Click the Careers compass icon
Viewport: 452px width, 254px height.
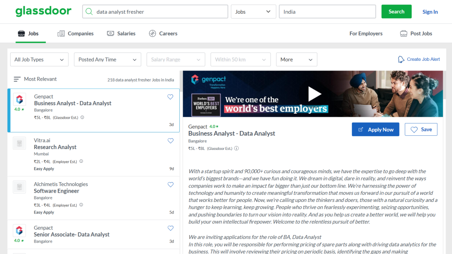coord(152,34)
